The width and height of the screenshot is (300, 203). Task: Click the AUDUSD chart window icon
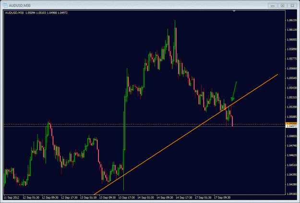click(x=5, y=5)
